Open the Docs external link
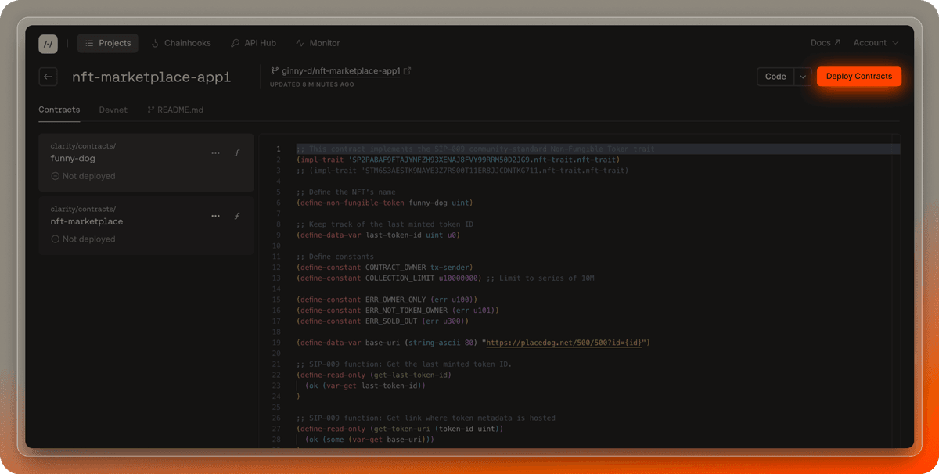 click(826, 43)
